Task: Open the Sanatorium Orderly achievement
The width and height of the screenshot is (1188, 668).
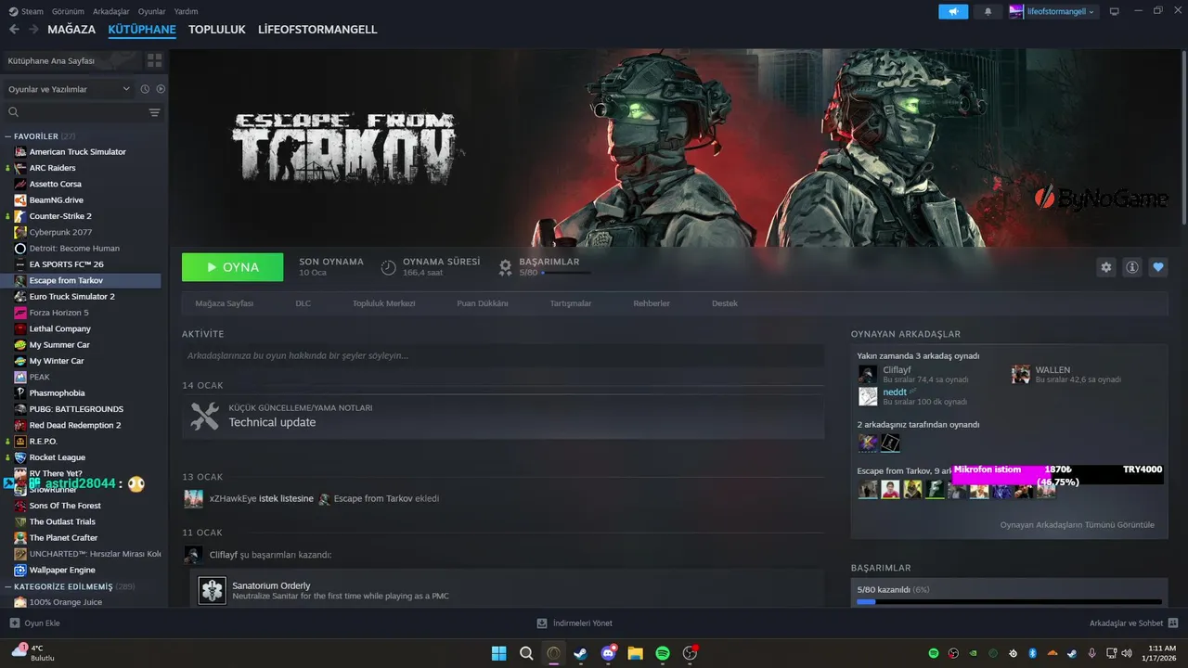Action: point(271,585)
